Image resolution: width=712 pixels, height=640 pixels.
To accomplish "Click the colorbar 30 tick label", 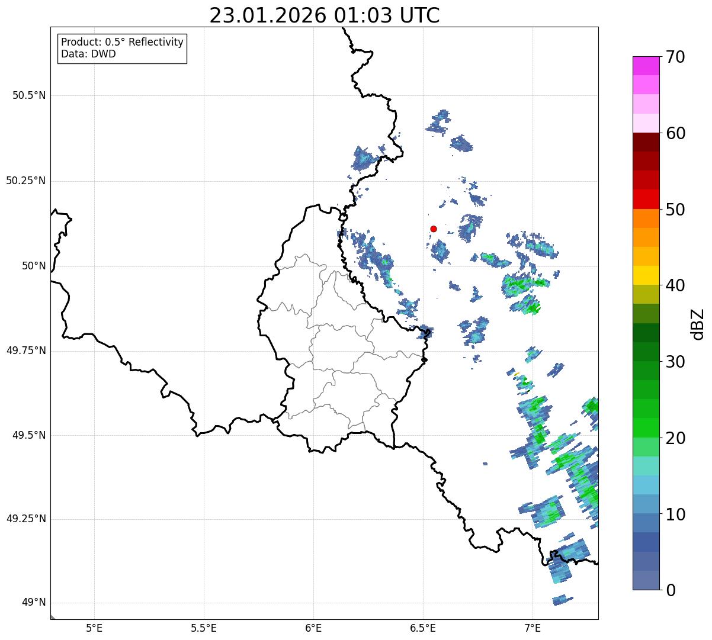I will (675, 362).
